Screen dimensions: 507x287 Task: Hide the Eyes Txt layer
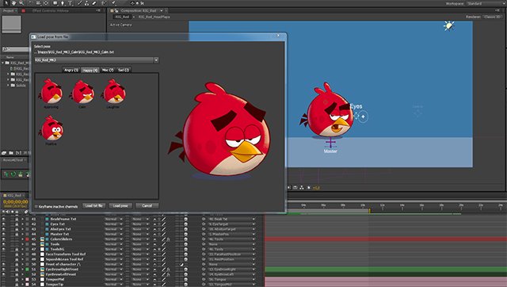click(x=3, y=224)
